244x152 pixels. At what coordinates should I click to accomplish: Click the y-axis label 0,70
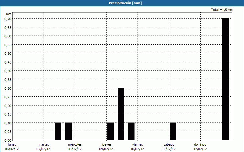tap(8, 19)
